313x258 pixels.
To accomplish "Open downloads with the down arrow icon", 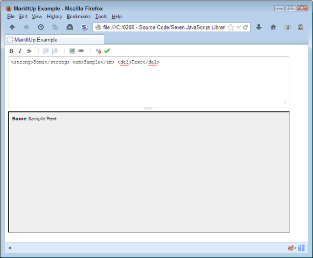I will pyautogui.click(x=259, y=27).
